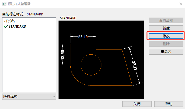Click the dialog title bar icon
Viewport: 185px width, 109px height.
click(4, 4)
